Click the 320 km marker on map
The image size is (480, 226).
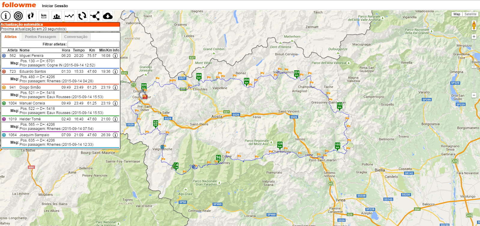pyautogui.click(x=144, y=87)
